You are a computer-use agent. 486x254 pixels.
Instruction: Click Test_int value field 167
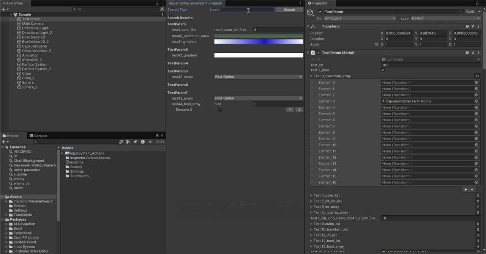tap(430, 65)
